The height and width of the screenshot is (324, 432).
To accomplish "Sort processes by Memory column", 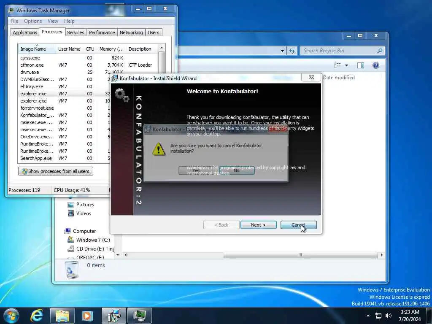I will [111, 49].
